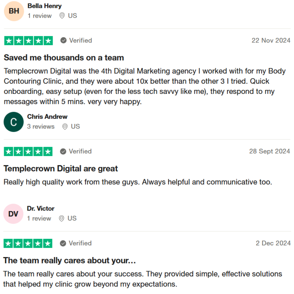Image resolution: width=294 pixels, height=294 pixels.
Task: Click the location pin under Dr. Victor
Action: 62,218
